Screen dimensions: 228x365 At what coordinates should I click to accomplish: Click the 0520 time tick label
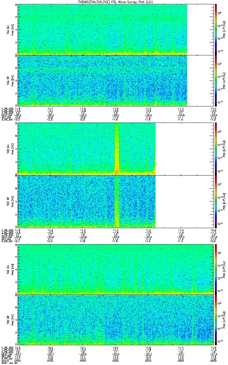pos(148,360)
